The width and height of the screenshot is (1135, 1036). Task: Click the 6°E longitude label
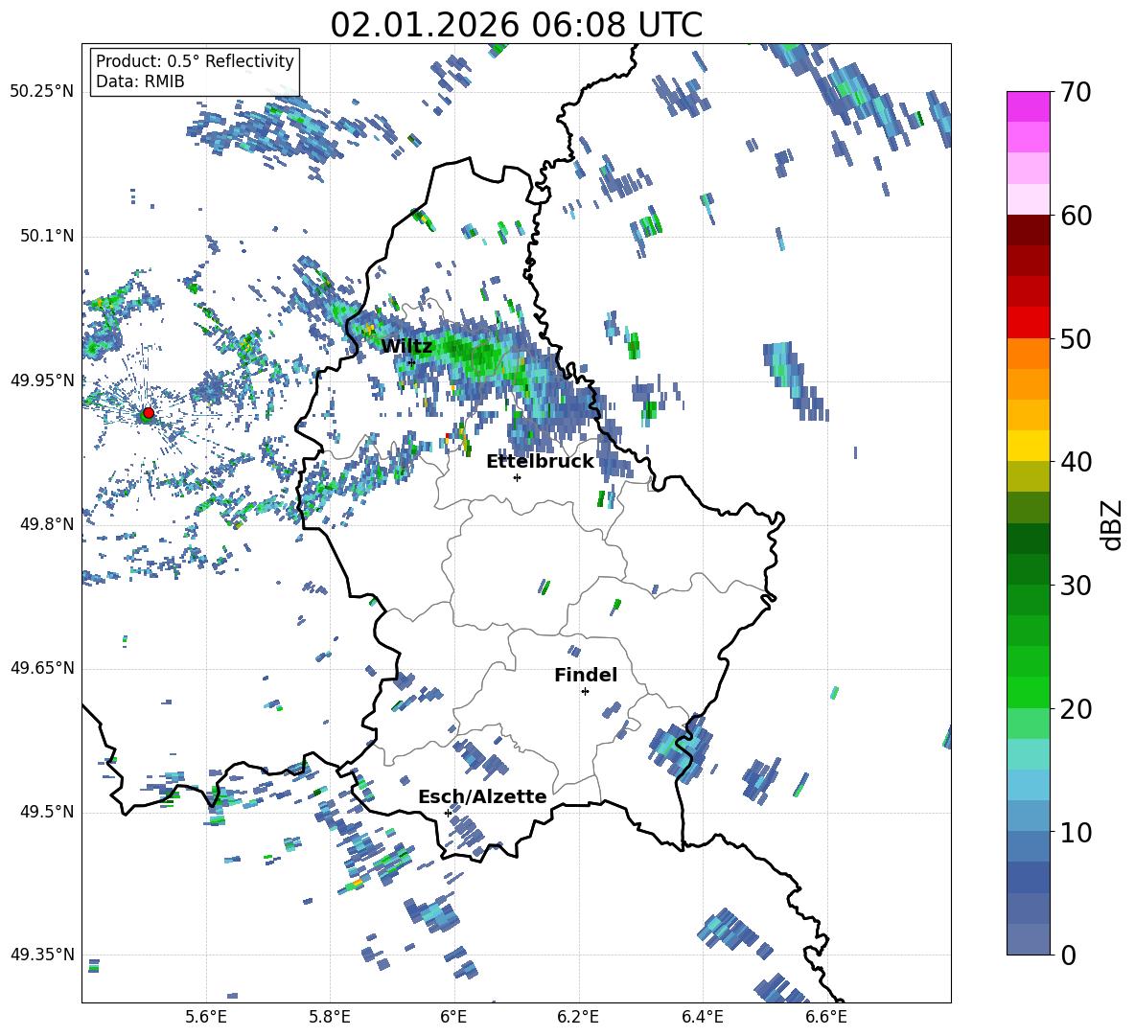click(x=453, y=1017)
